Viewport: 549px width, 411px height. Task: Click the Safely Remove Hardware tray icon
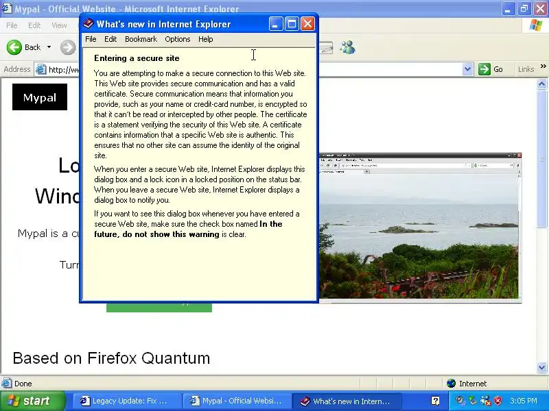[x=473, y=401]
